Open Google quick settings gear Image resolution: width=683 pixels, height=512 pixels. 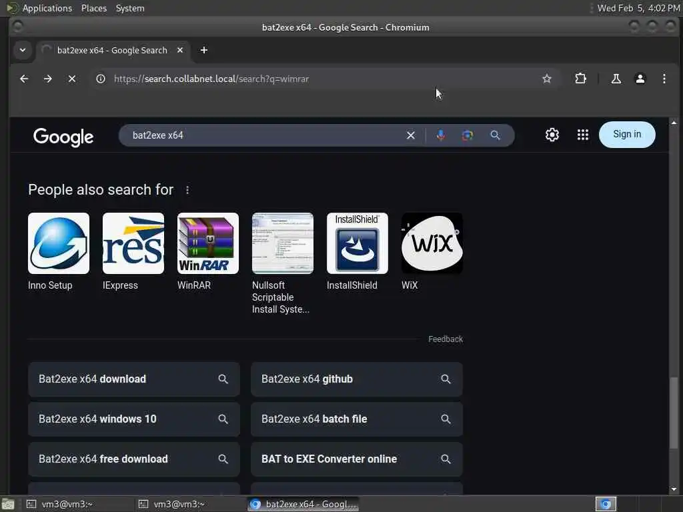[x=552, y=135]
